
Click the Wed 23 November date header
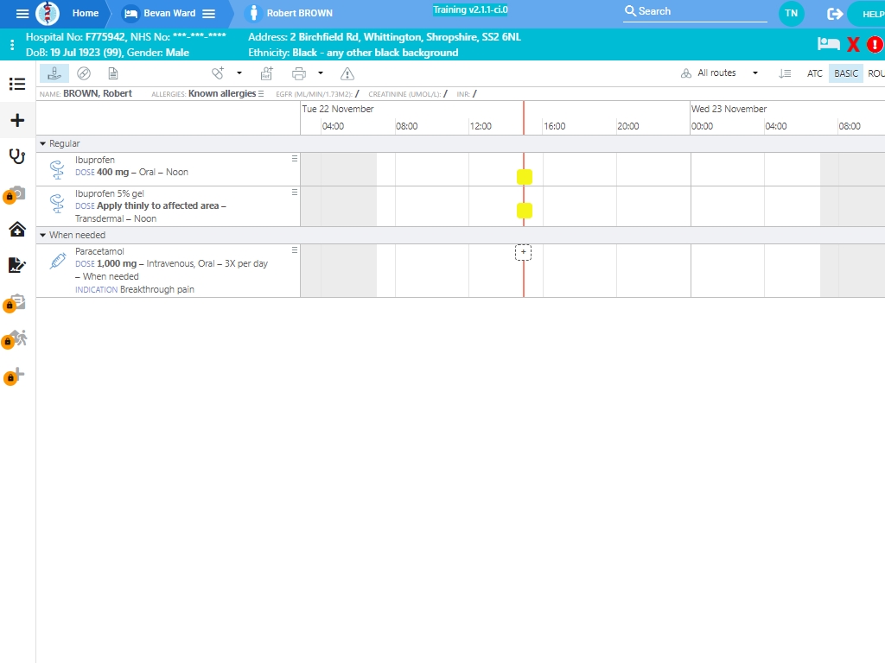point(729,109)
